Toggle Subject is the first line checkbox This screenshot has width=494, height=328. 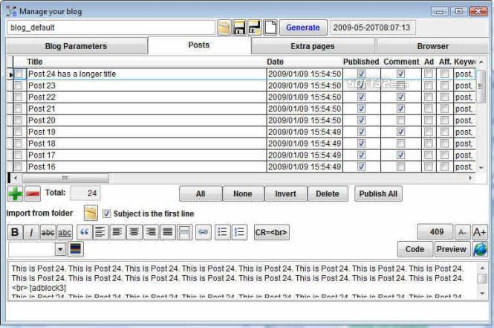click(x=107, y=213)
